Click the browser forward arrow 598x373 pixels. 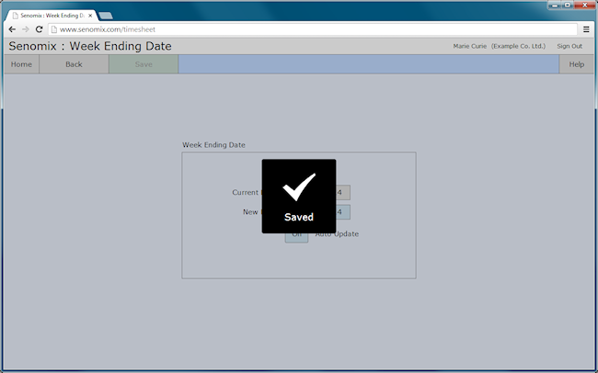(x=26, y=29)
